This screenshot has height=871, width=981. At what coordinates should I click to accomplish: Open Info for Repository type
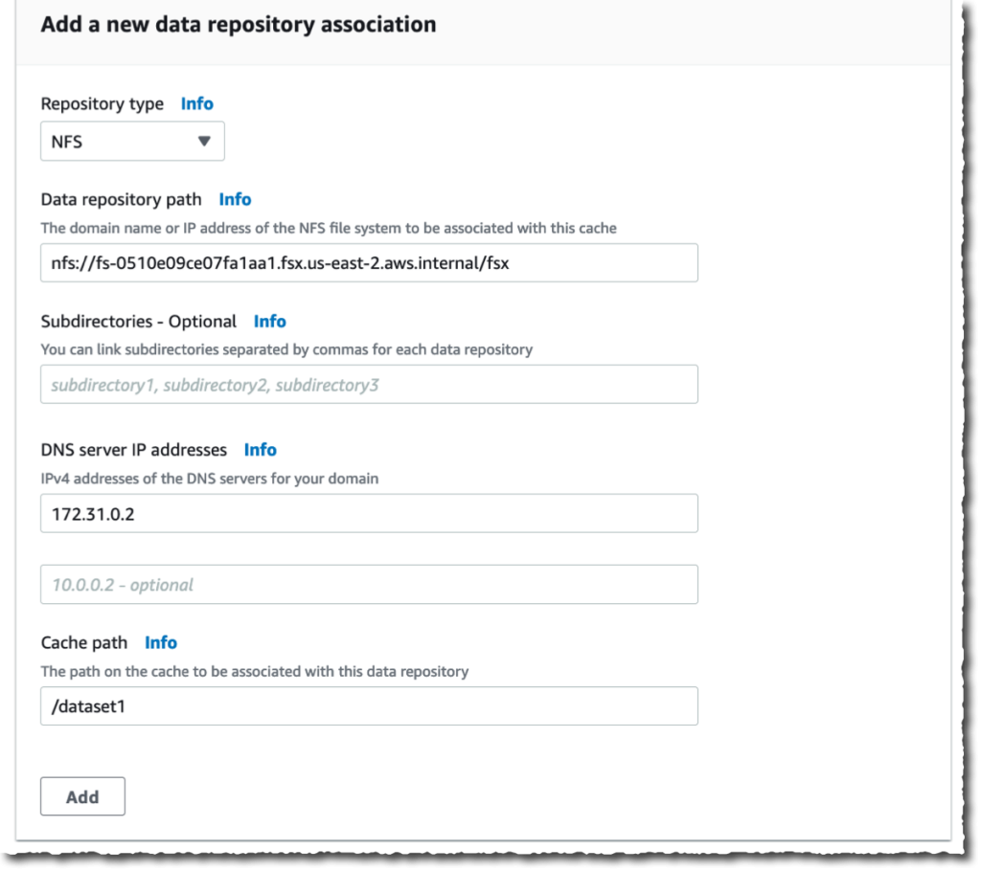coord(196,103)
